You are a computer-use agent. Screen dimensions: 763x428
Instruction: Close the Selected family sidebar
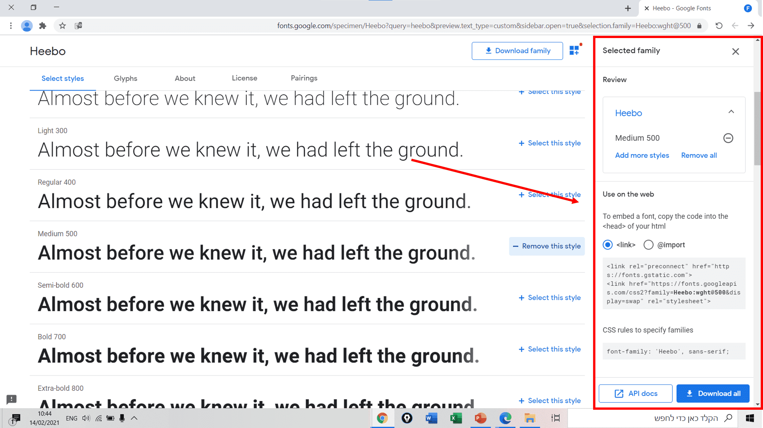735,51
